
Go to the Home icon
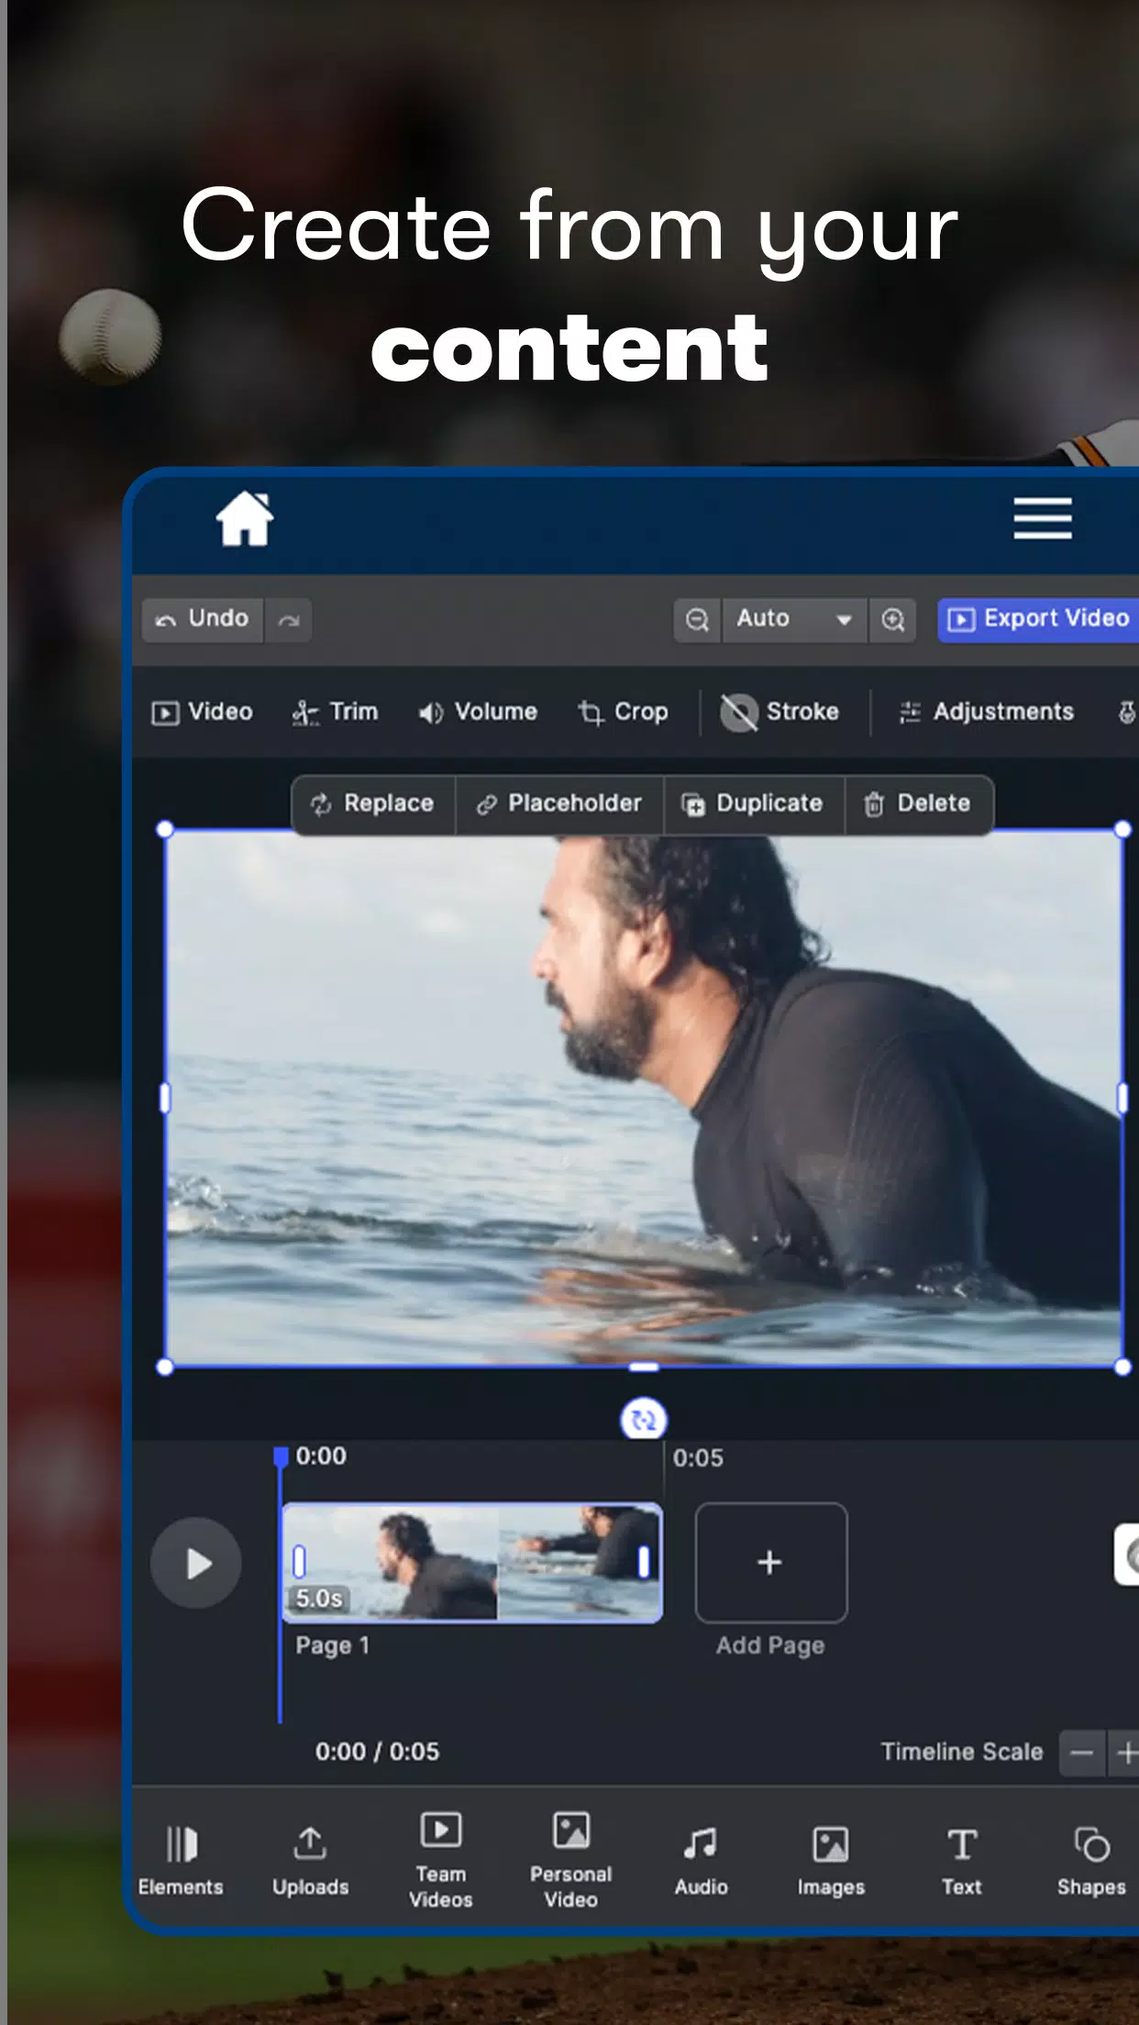(x=245, y=519)
